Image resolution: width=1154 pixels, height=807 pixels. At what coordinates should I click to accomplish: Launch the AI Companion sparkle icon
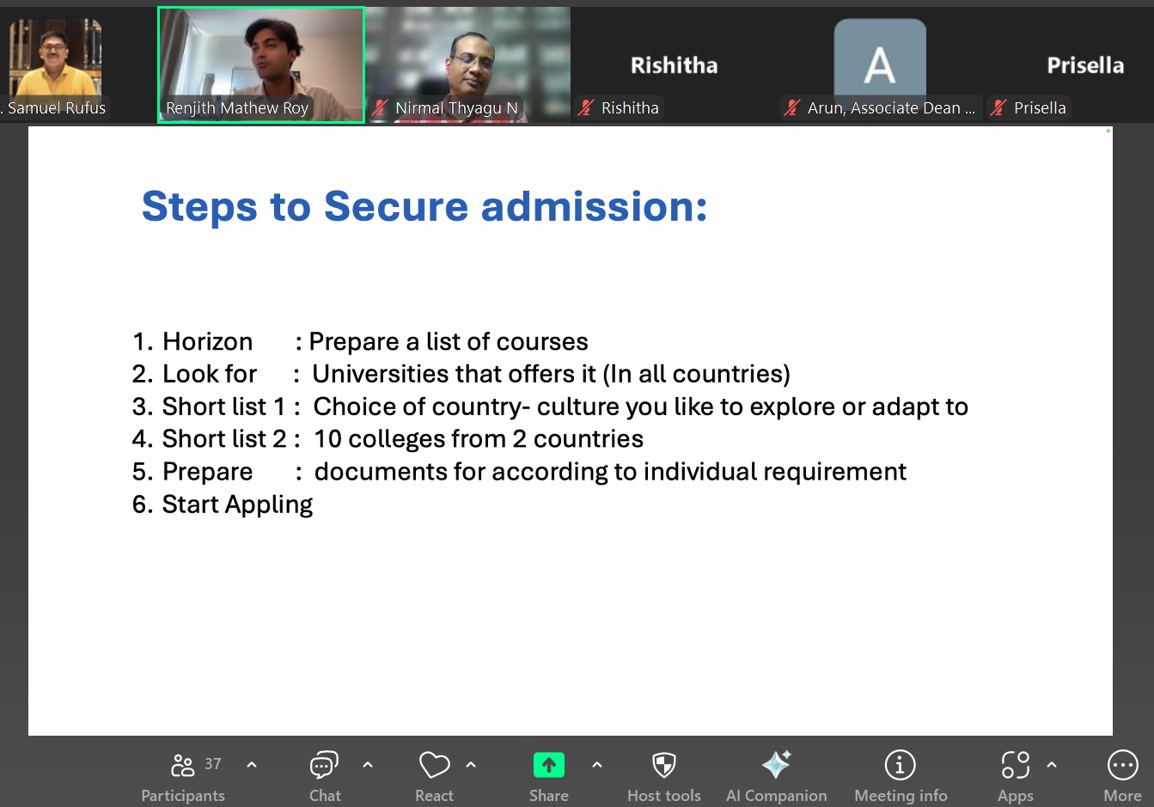pos(776,765)
